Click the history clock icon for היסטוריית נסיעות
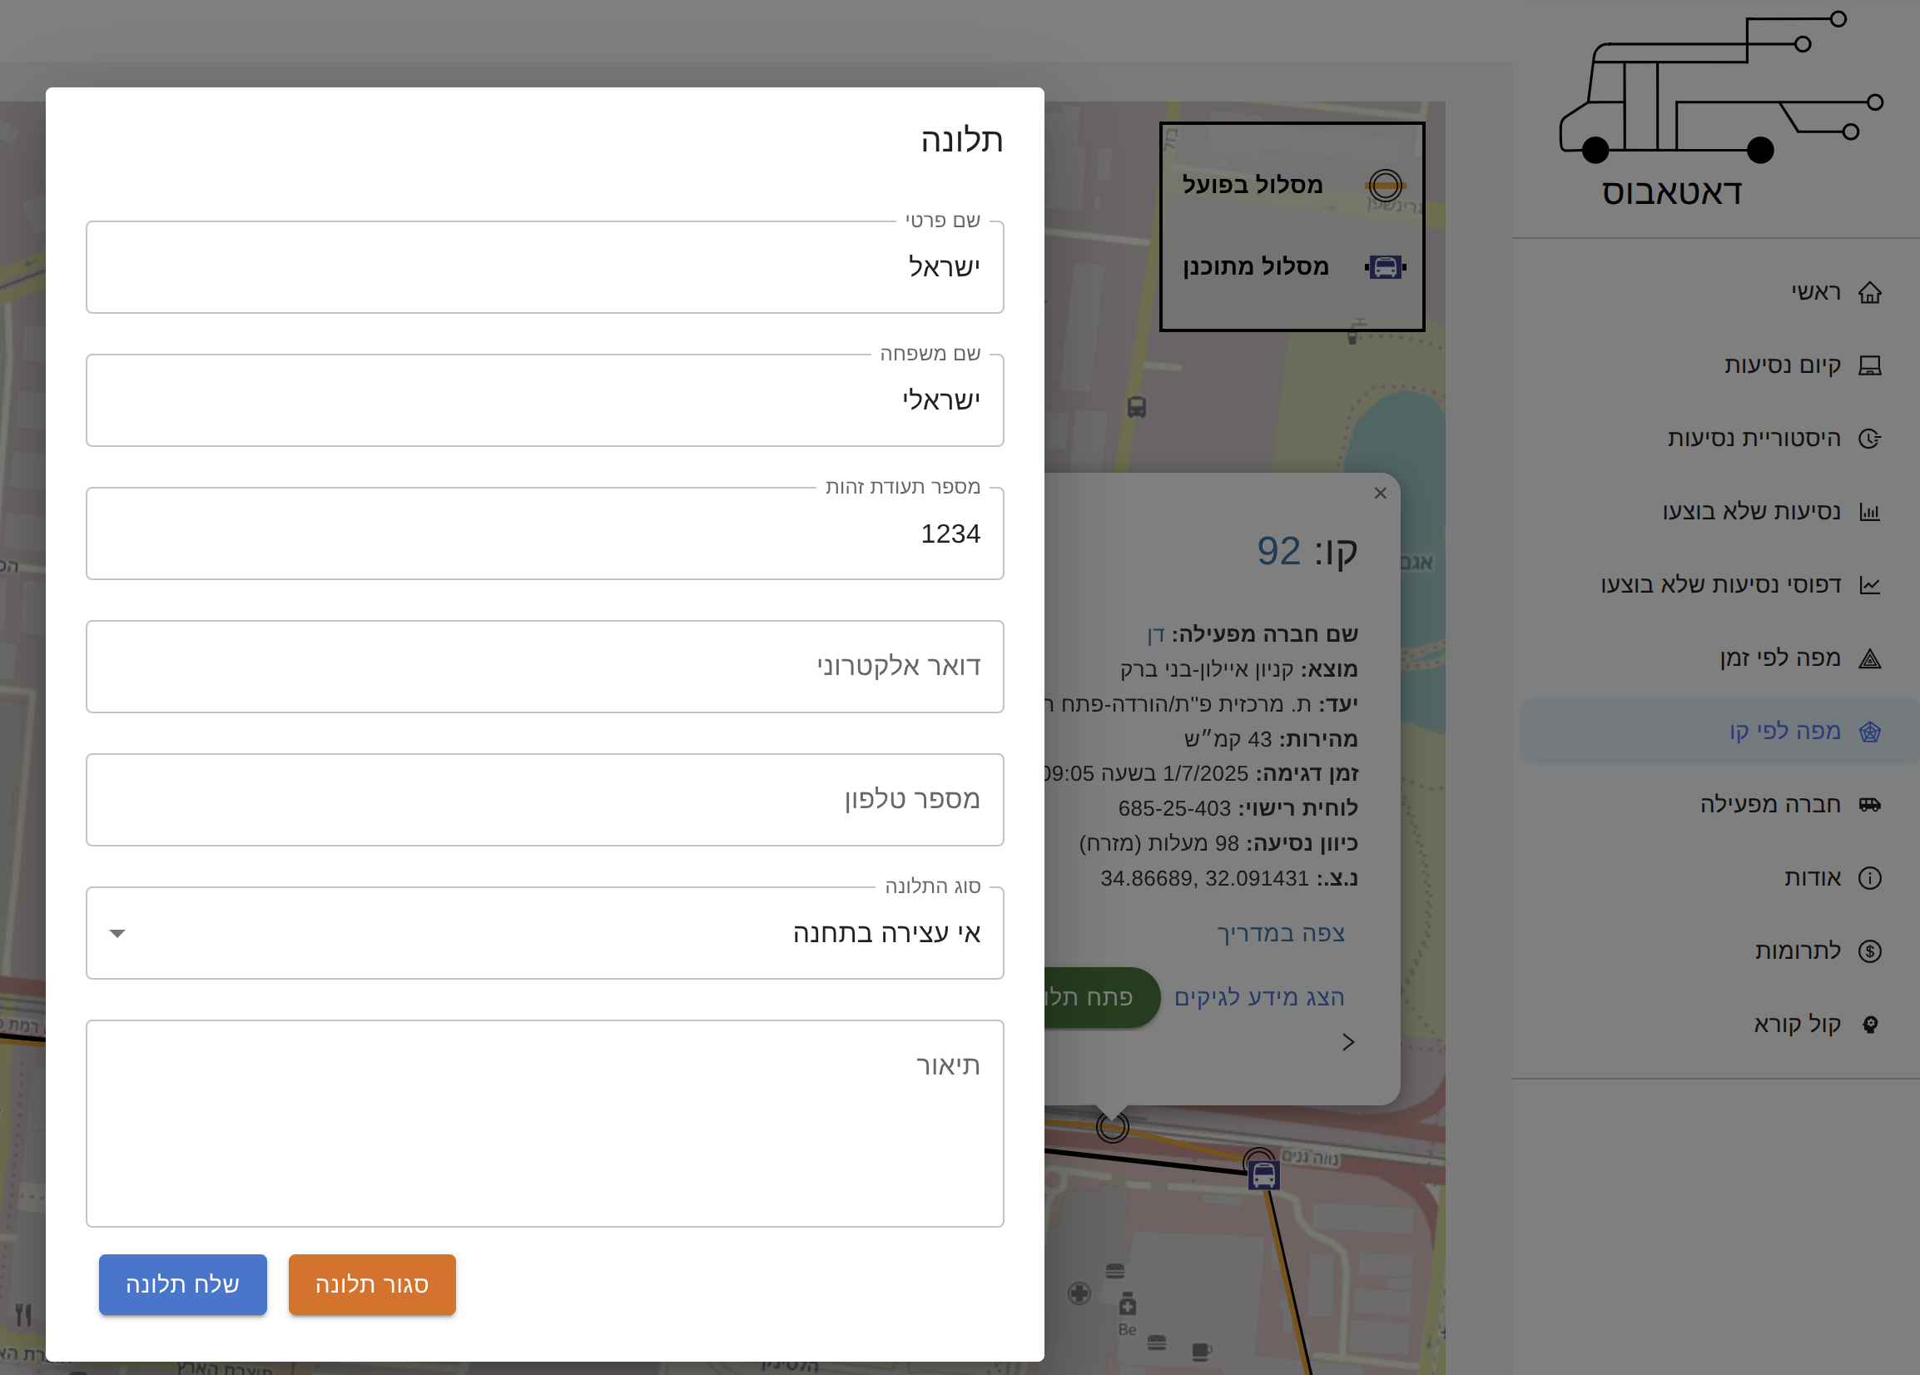 click(x=1869, y=439)
